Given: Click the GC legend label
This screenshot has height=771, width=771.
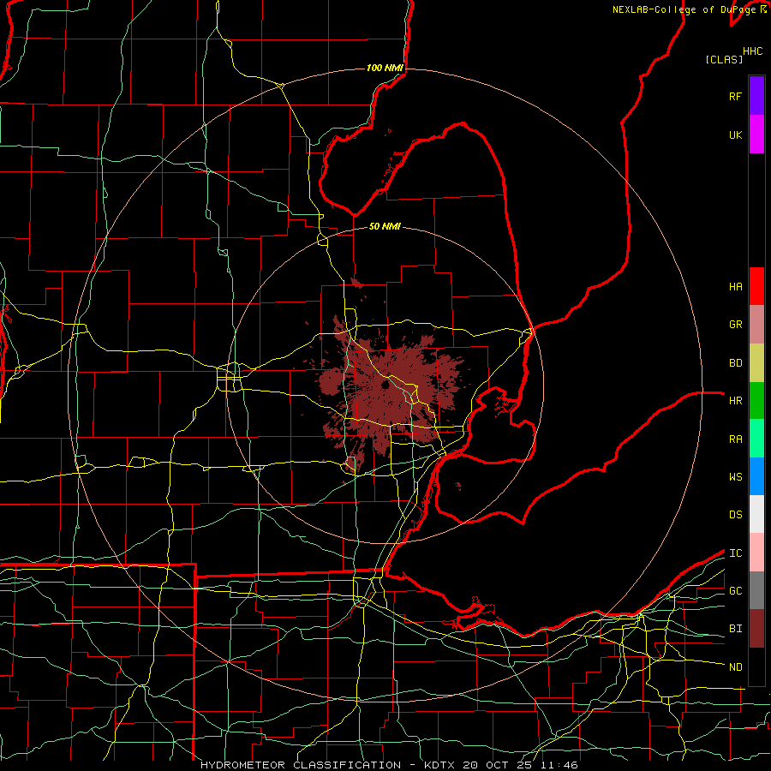Looking at the screenshot, I should (x=735, y=591).
